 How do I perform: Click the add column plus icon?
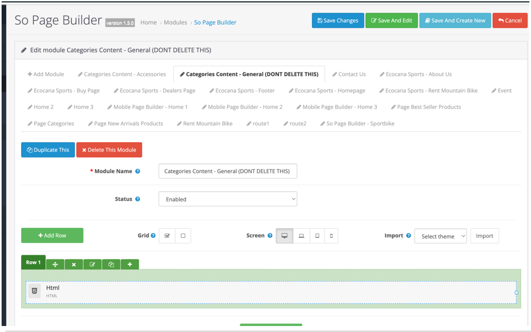[x=130, y=264]
